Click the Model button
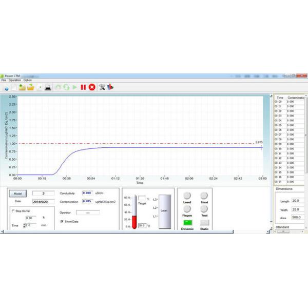308x308 pixels. pyautogui.click(x=18, y=194)
